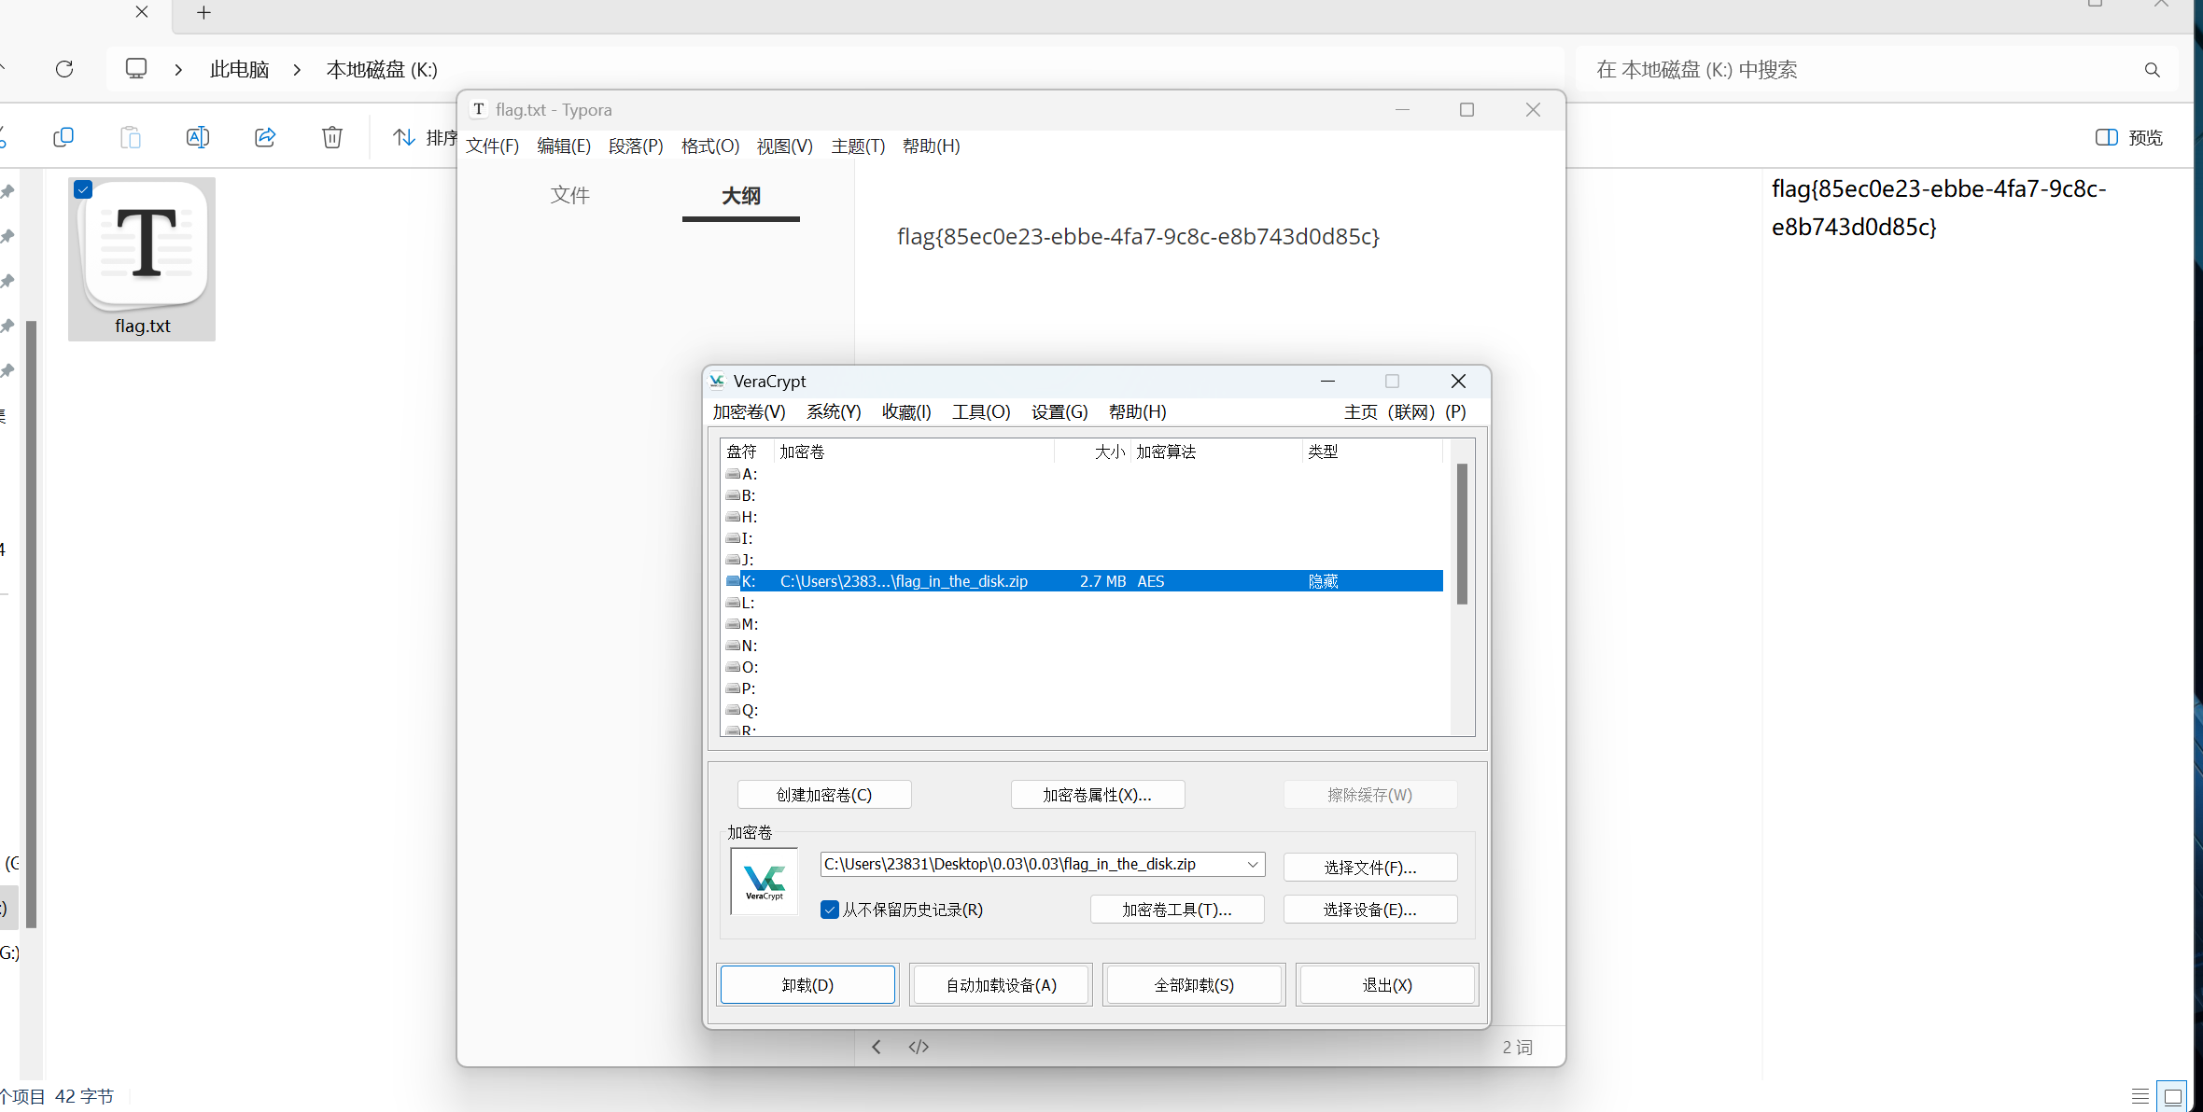
Task: Open Typora 文件(F) menu
Action: [492, 146]
